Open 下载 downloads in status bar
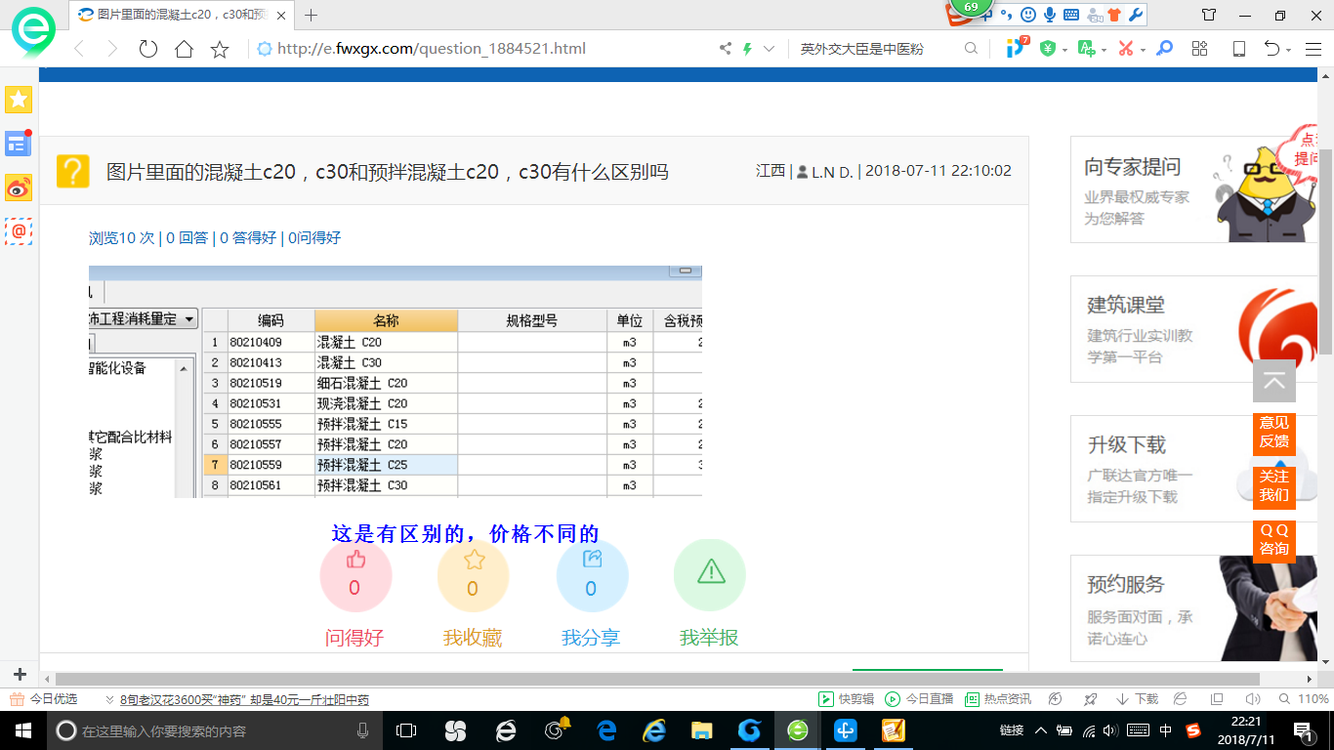This screenshot has height=750, width=1334. point(1137,699)
